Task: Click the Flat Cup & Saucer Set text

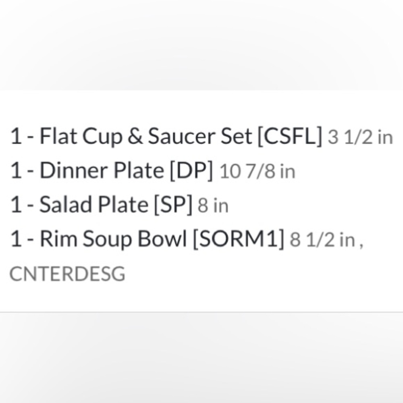Action: 146,137
